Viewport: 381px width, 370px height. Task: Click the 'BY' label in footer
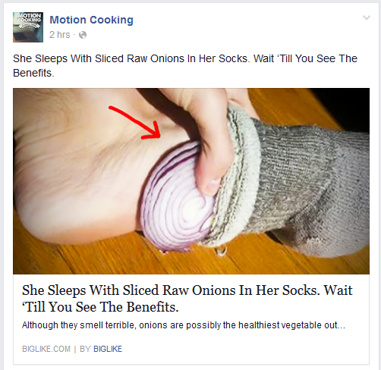85,349
